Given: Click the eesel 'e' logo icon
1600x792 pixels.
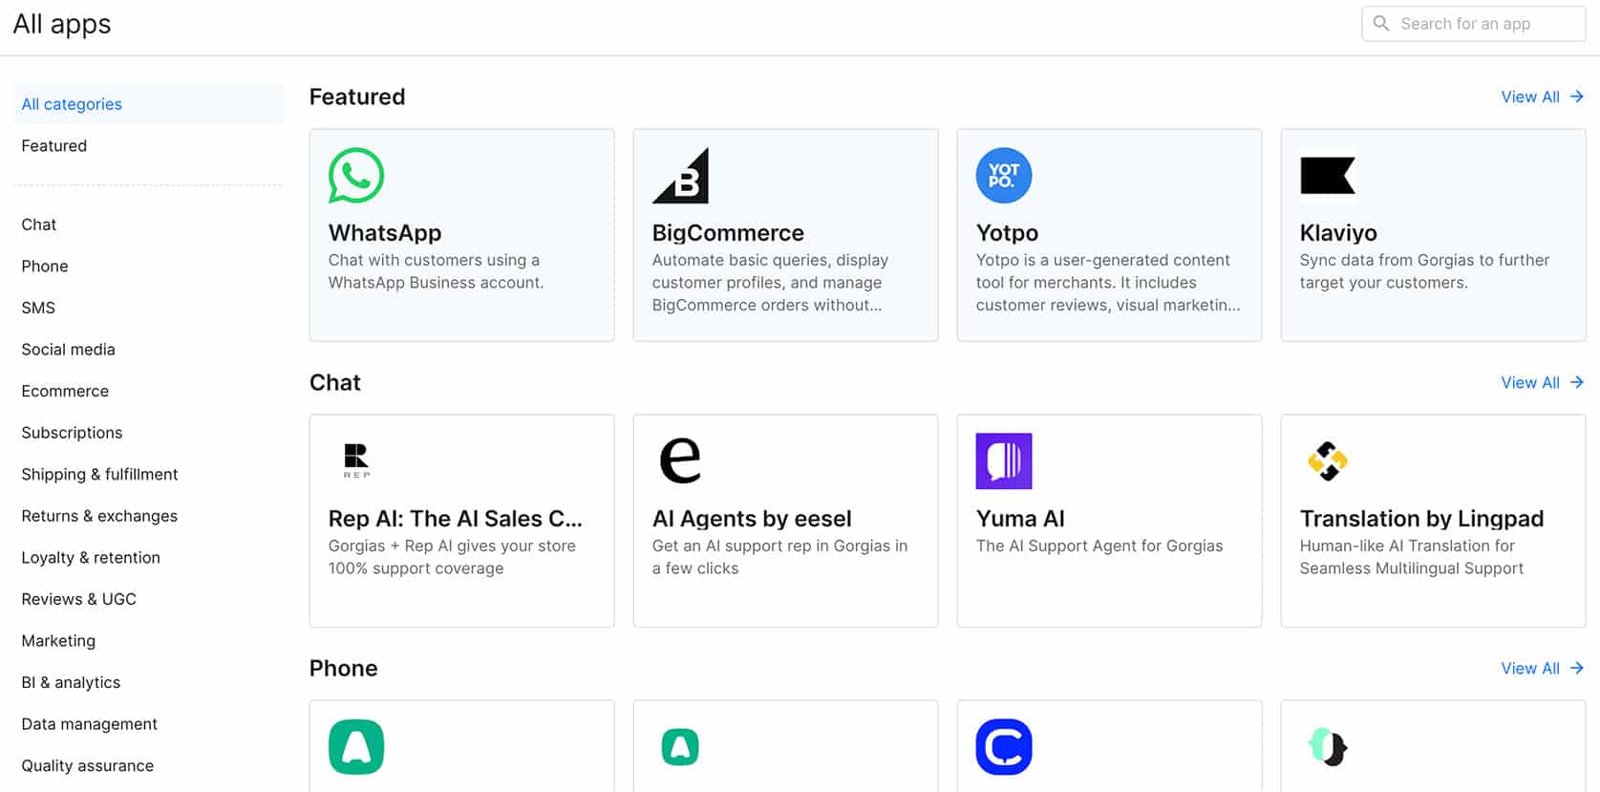Looking at the screenshot, I should (680, 460).
